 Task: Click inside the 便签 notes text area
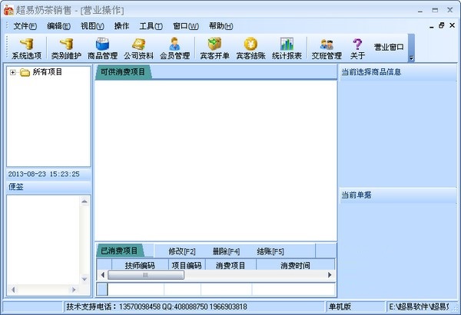click(43, 241)
